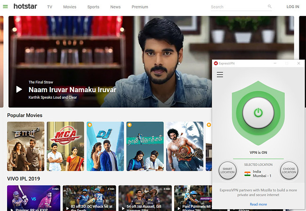
Task: Click play icon on Russell Gill clip
Action: 123,209
